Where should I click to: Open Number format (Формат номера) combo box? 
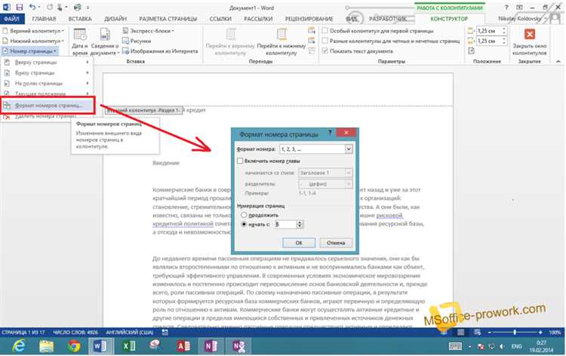(x=316, y=149)
